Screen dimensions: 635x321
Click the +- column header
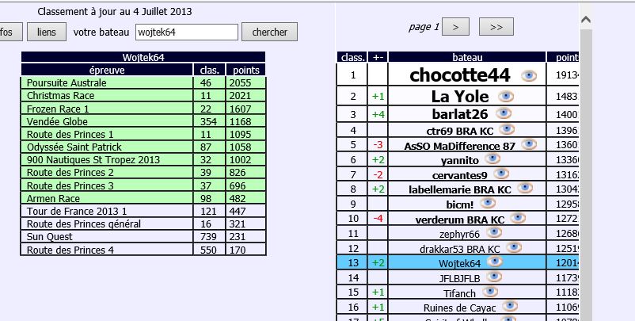(378, 57)
